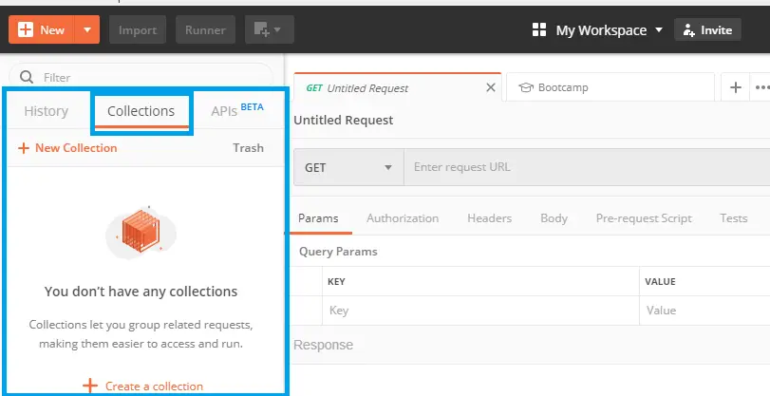Click the Filter search field
The image size is (770, 396).
click(x=152, y=77)
